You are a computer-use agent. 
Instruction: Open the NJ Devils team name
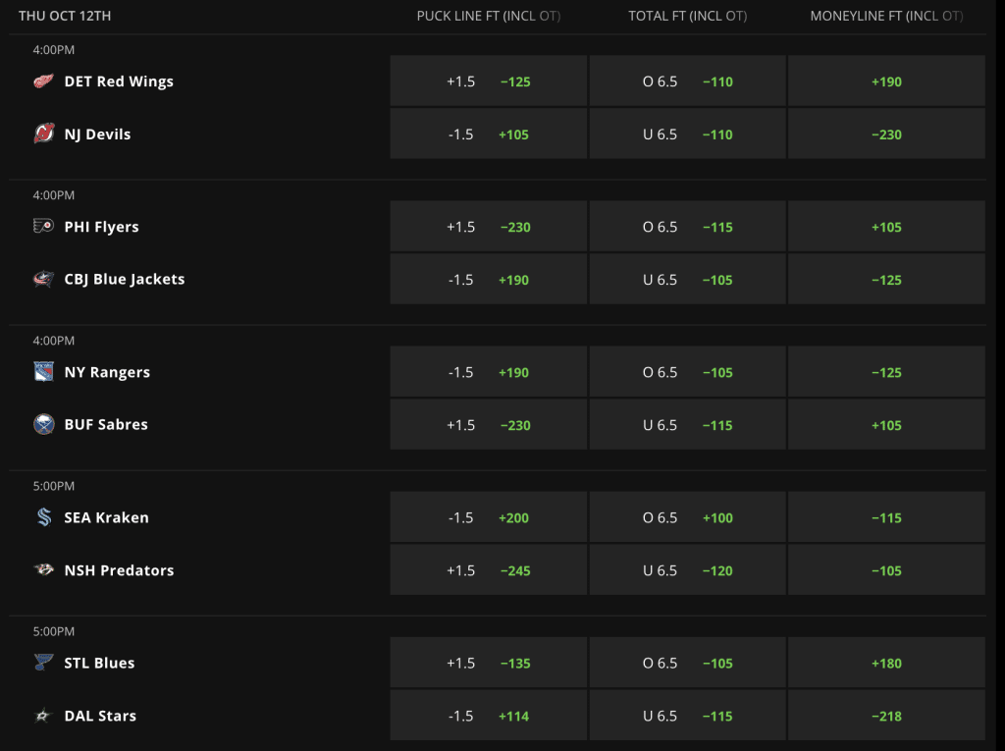coord(97,134)
